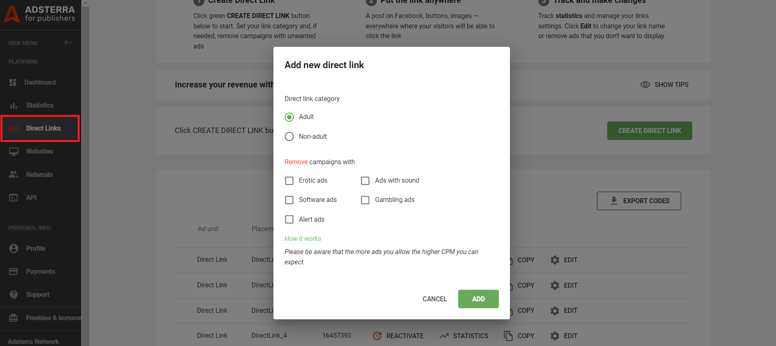
Task: Collapse sidebar with Hide Menu arrow
Action: (68, 42)
